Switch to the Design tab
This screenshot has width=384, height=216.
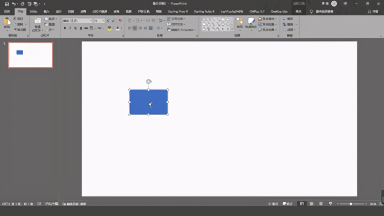[58, 11]
